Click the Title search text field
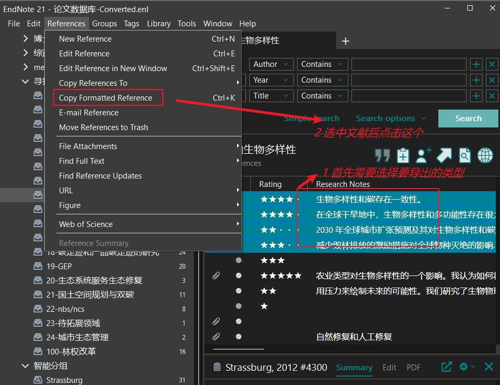The height and width of the screenshot is (385, 500). pyautogui.click(x=409, y=96)
